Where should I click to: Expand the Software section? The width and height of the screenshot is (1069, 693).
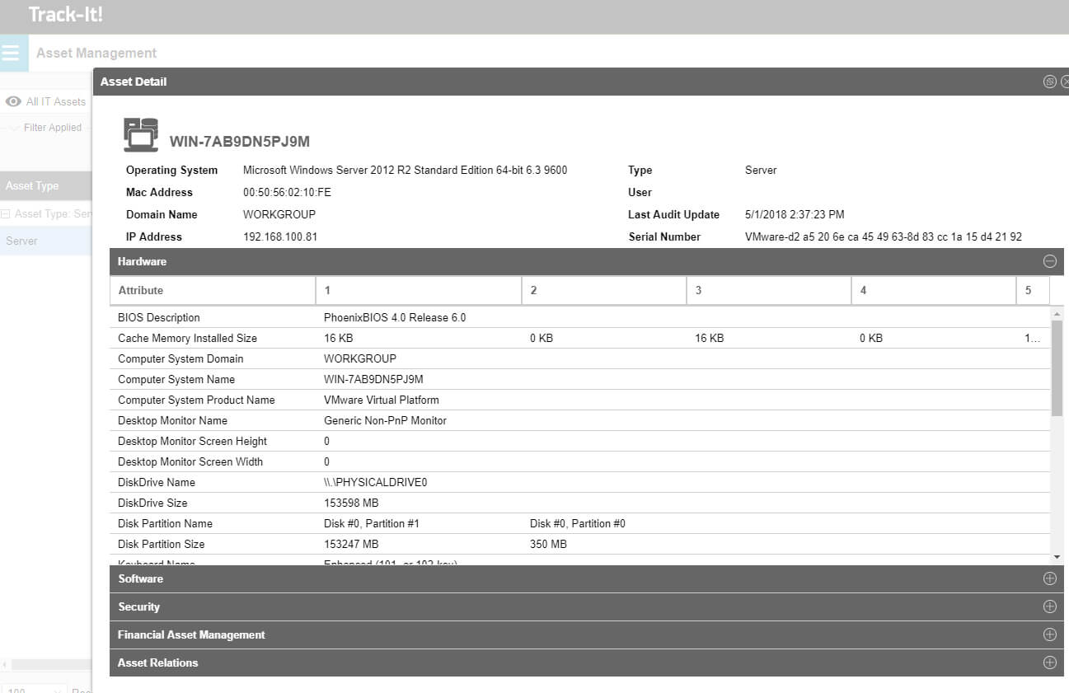click(x=1049, y=578)
